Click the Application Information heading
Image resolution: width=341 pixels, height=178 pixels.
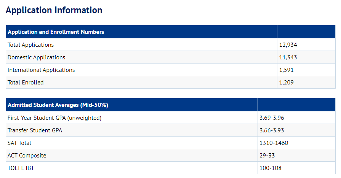point(54,10)
